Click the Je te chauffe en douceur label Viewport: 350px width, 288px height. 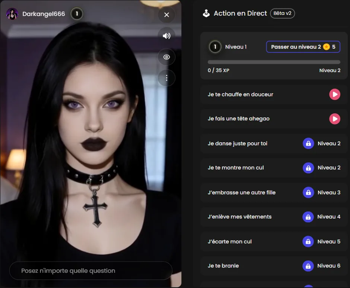[x=241, y=94]
